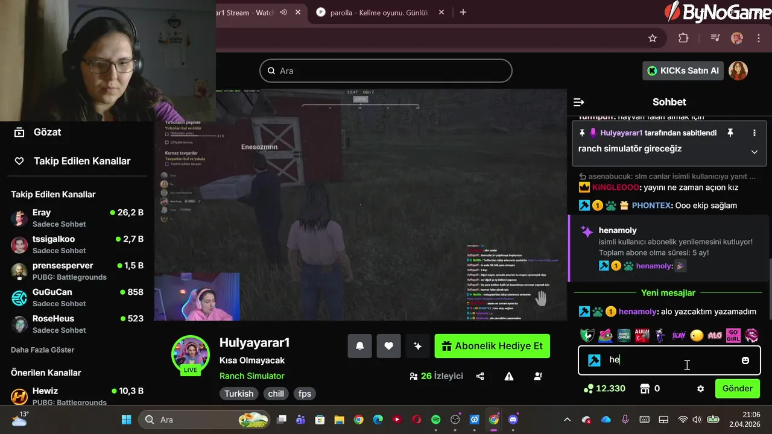Open GuGuCan channel in sidebar

pyautogui.click(x=77, y=297)
